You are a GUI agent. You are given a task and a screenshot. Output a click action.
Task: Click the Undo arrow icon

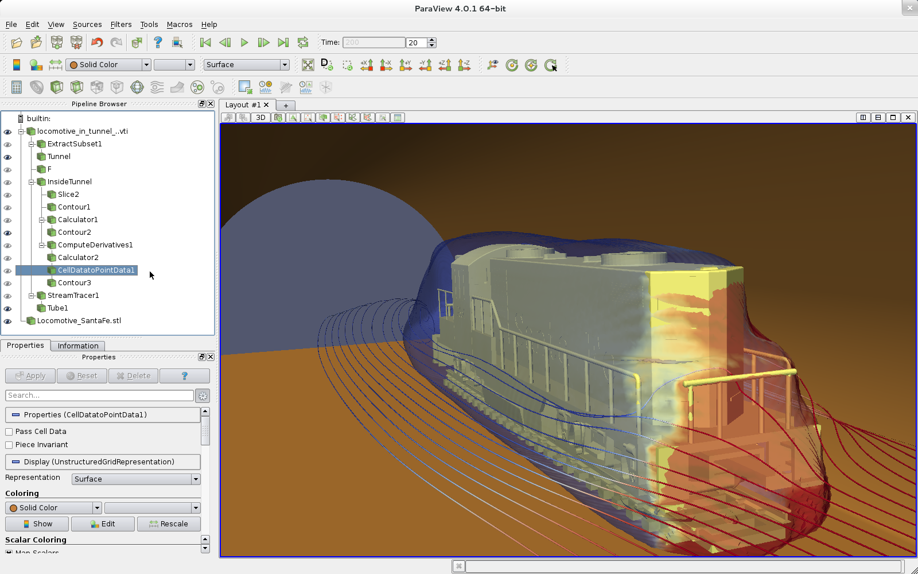(x=97, y=42)
